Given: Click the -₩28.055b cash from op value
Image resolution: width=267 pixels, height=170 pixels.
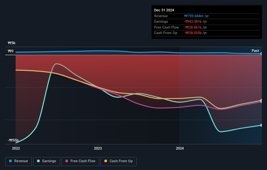Looking at the screenshot, I should [193, 33].
